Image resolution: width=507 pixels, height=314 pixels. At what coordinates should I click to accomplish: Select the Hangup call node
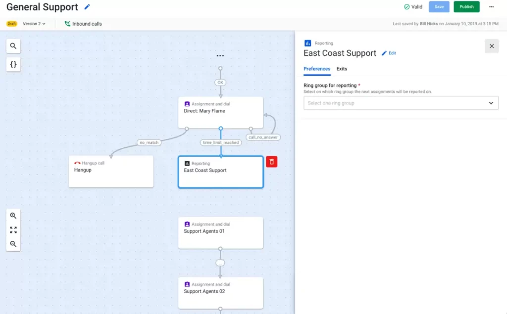(x=111, y=172)
